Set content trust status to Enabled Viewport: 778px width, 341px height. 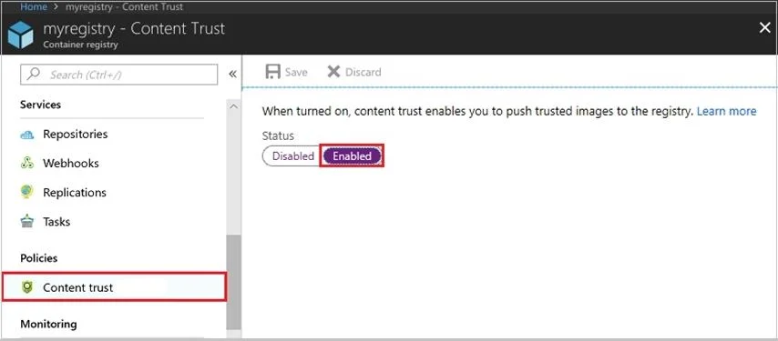tap(352, 155)
